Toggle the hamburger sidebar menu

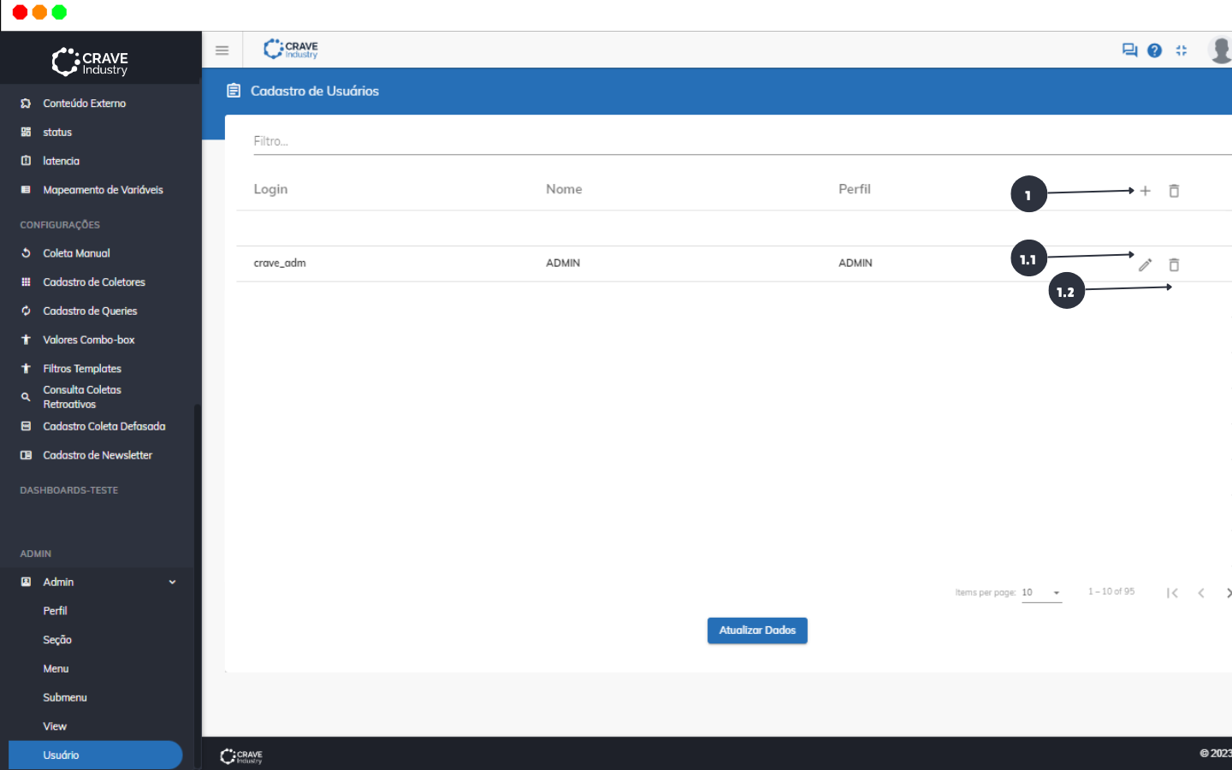[x=222, y=50]
